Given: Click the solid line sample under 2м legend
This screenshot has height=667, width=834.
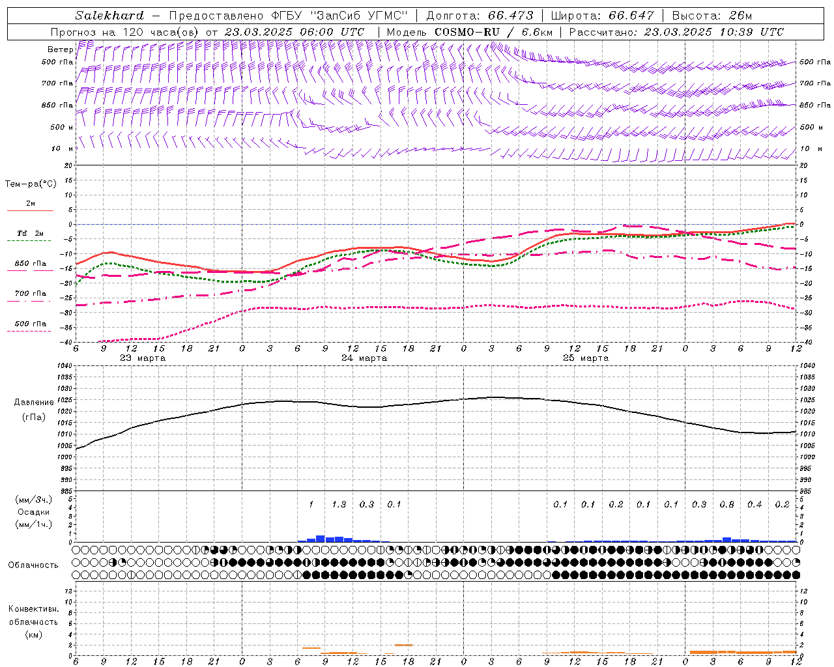Looking at the screenshot, I should click(x=30, y=210).
